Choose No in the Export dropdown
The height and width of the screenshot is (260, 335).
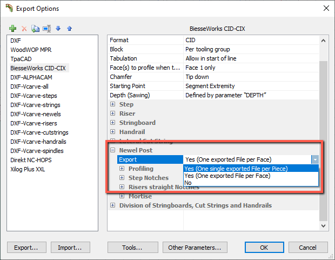[251, 183]
